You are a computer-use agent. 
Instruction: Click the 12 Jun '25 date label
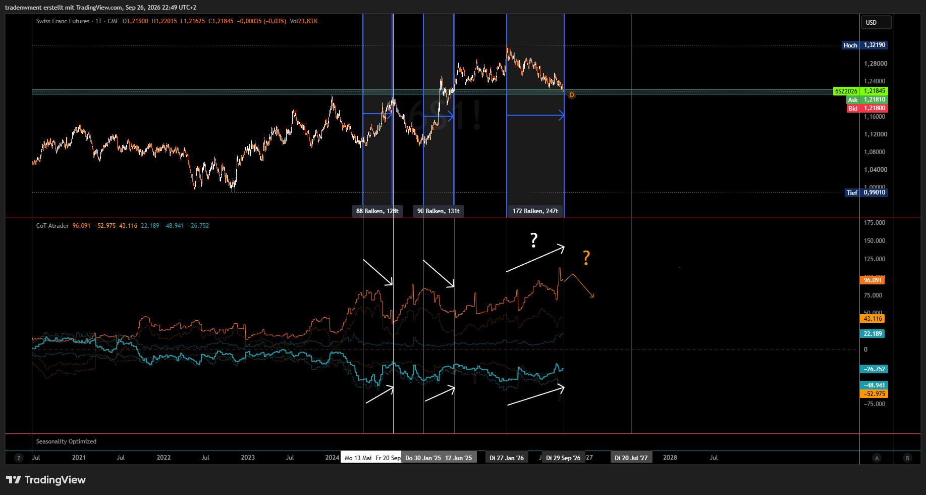458,458
